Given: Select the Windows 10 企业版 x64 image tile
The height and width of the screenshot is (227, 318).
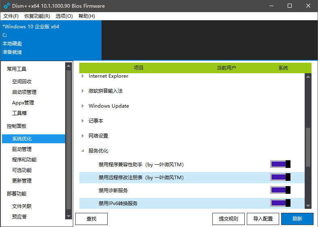Looking at the screenshot, I should [51, 40].
